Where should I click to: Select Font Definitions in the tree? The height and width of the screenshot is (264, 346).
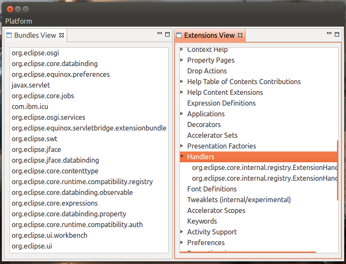tap(212, 189)
